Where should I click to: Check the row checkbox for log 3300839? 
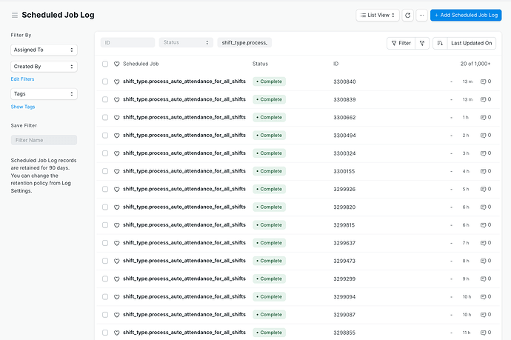(105, 99)
